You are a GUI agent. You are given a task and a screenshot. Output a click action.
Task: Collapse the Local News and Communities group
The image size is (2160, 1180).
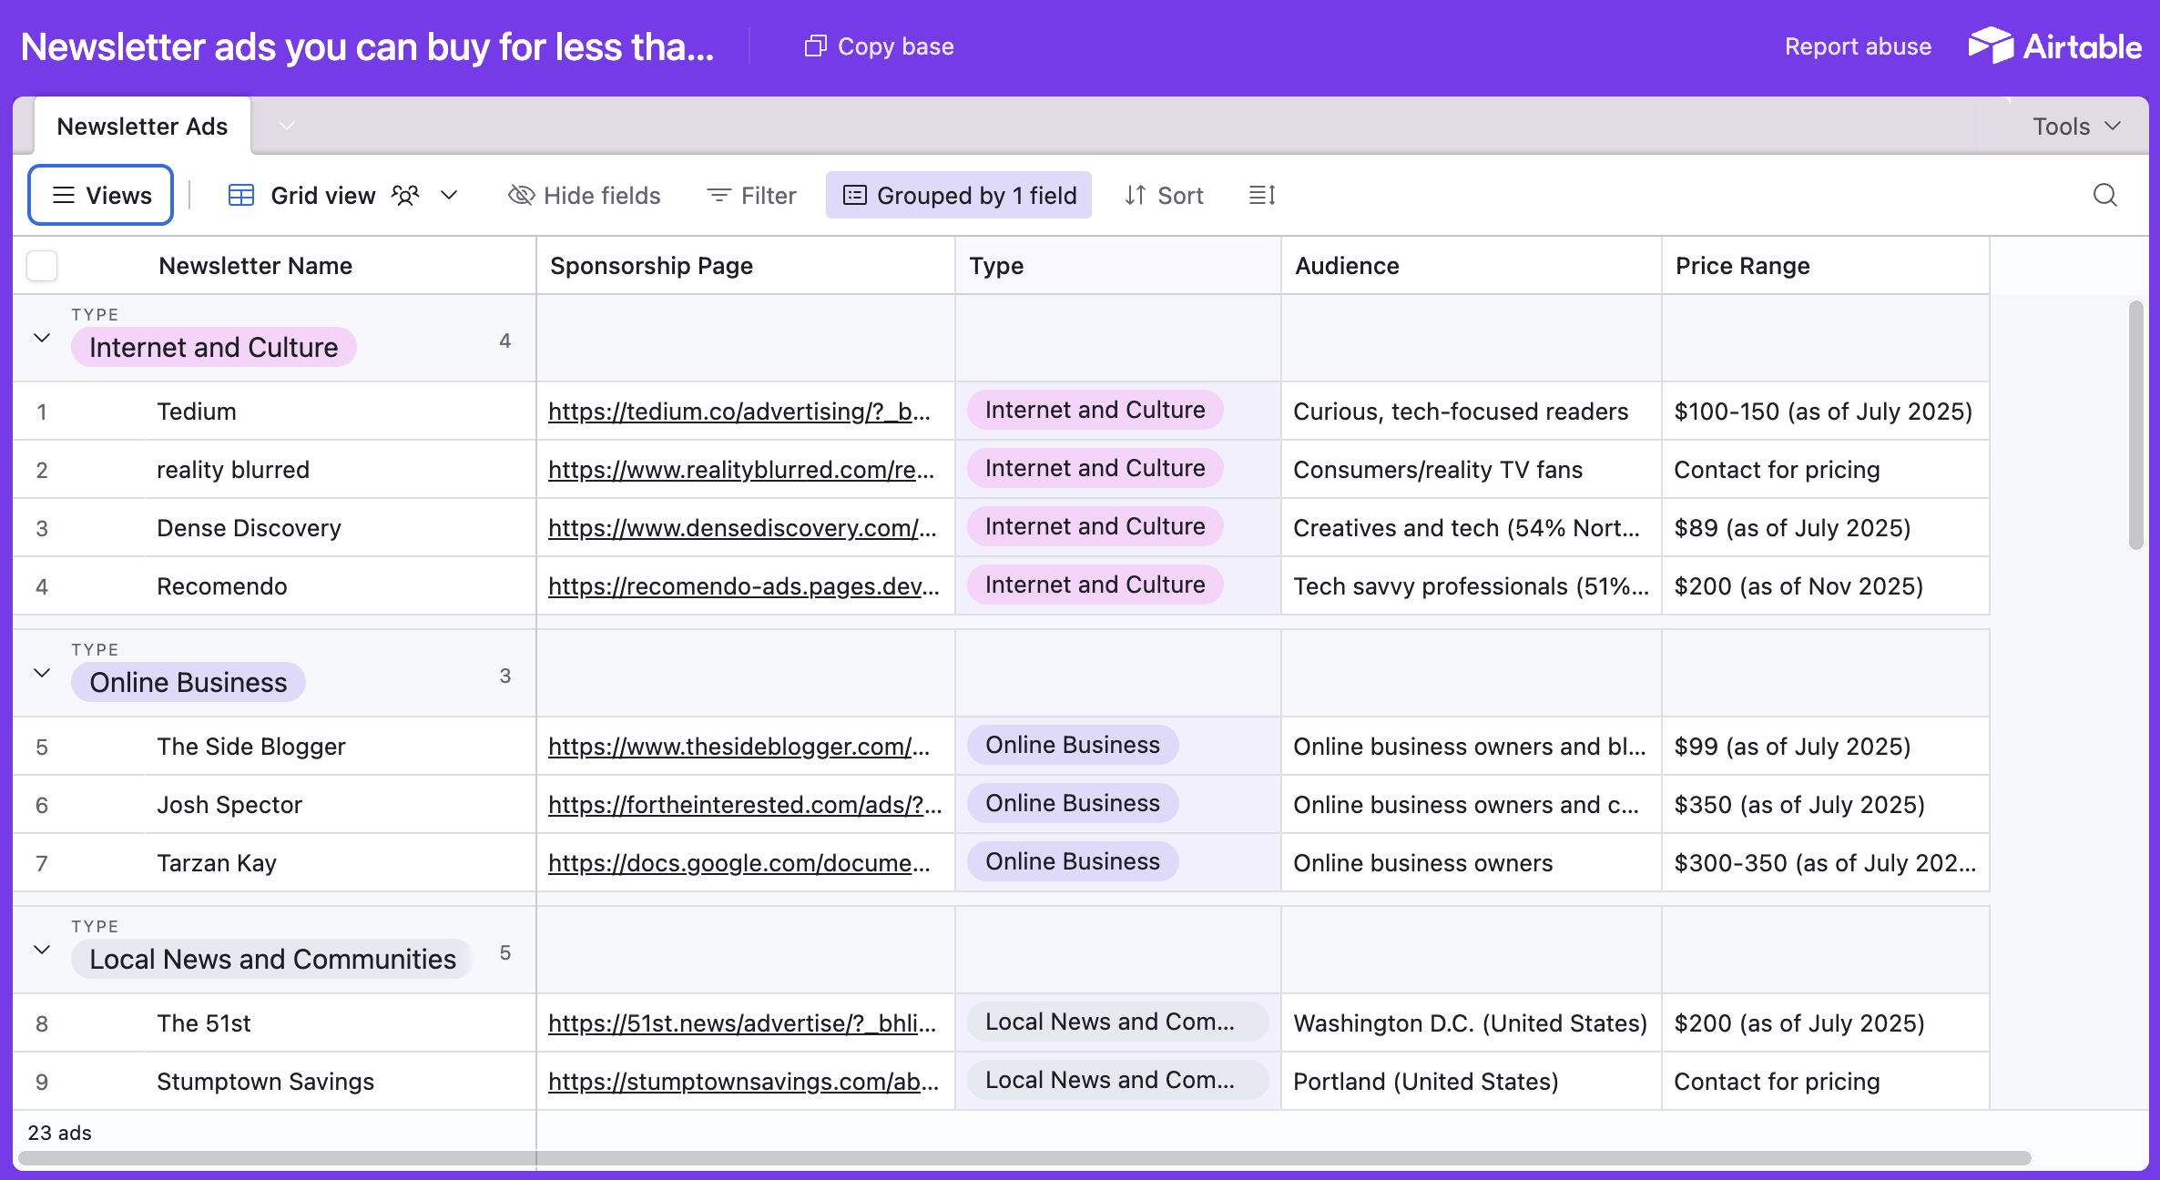(41, 950)
